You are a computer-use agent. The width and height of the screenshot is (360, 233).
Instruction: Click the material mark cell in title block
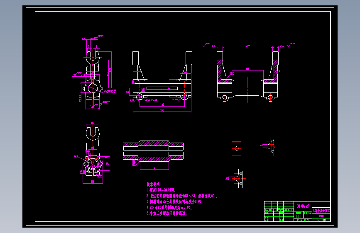(x=303, y=206)
